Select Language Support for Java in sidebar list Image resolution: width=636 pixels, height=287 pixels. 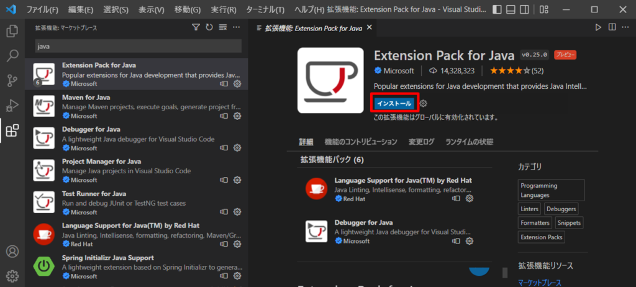point(137,235)
